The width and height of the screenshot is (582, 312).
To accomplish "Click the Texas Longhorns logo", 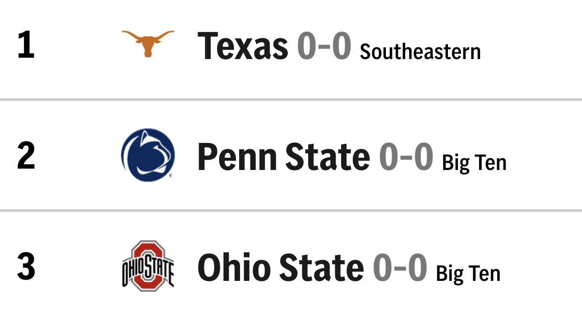I will click(x=148, y=43).
